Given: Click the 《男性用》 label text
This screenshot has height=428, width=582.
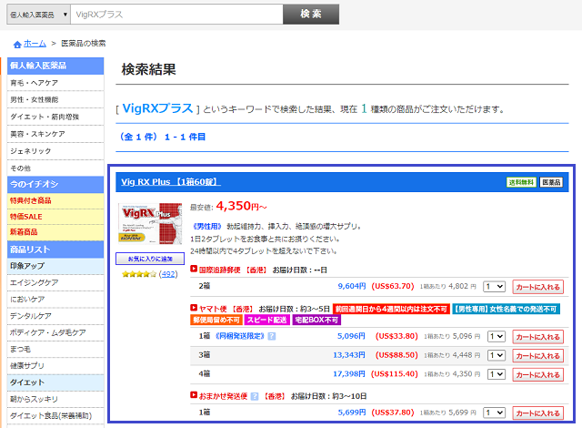Looking at the screenshot, I should point(206,226).
